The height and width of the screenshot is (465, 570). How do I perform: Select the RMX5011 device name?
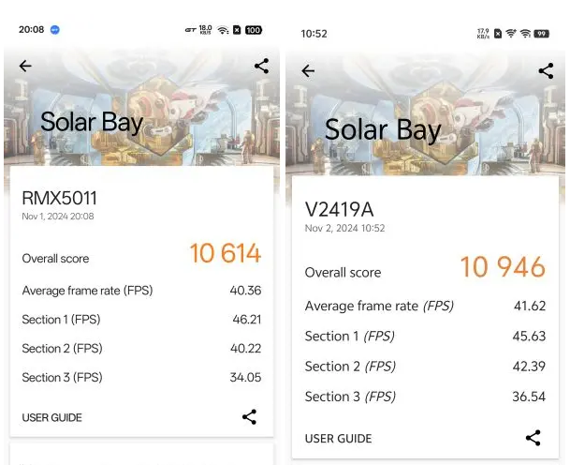click(x=59, y=199)
